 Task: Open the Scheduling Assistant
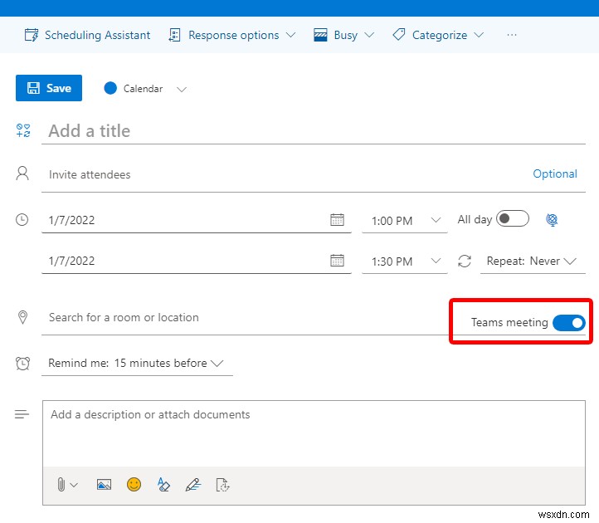click(x=87, y=35)
